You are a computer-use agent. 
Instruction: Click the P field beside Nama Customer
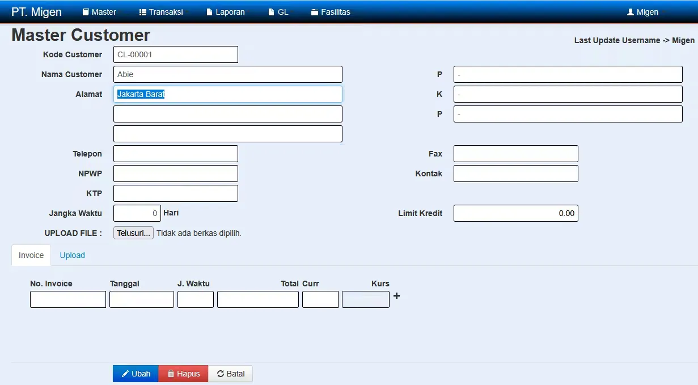568,74
